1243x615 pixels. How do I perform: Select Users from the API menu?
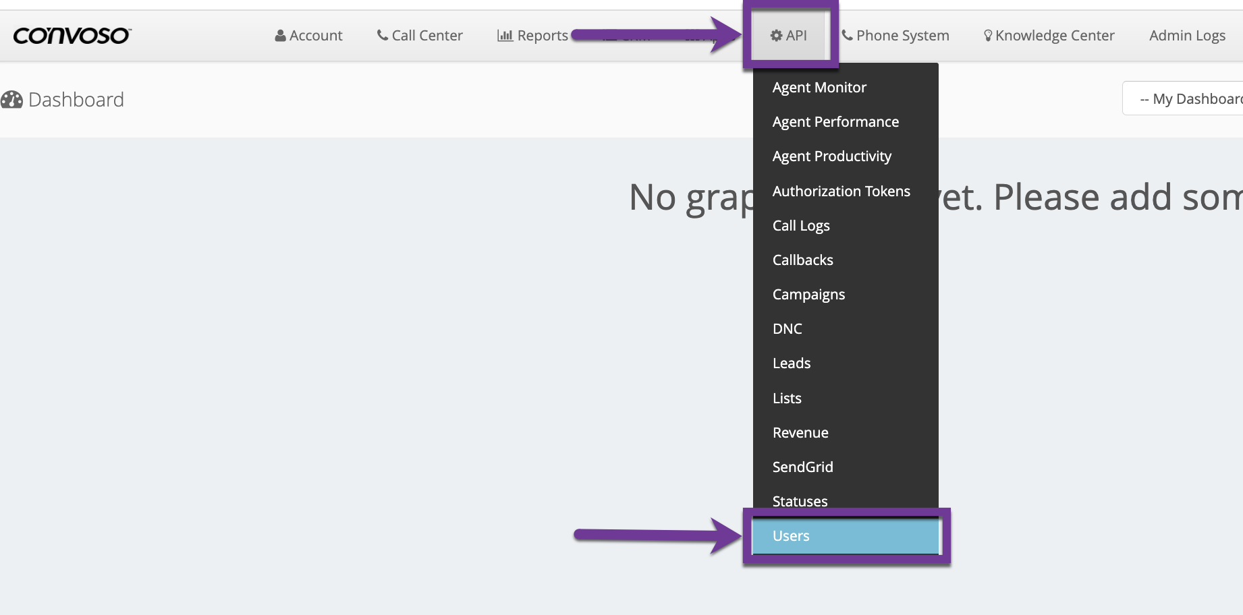791,536
